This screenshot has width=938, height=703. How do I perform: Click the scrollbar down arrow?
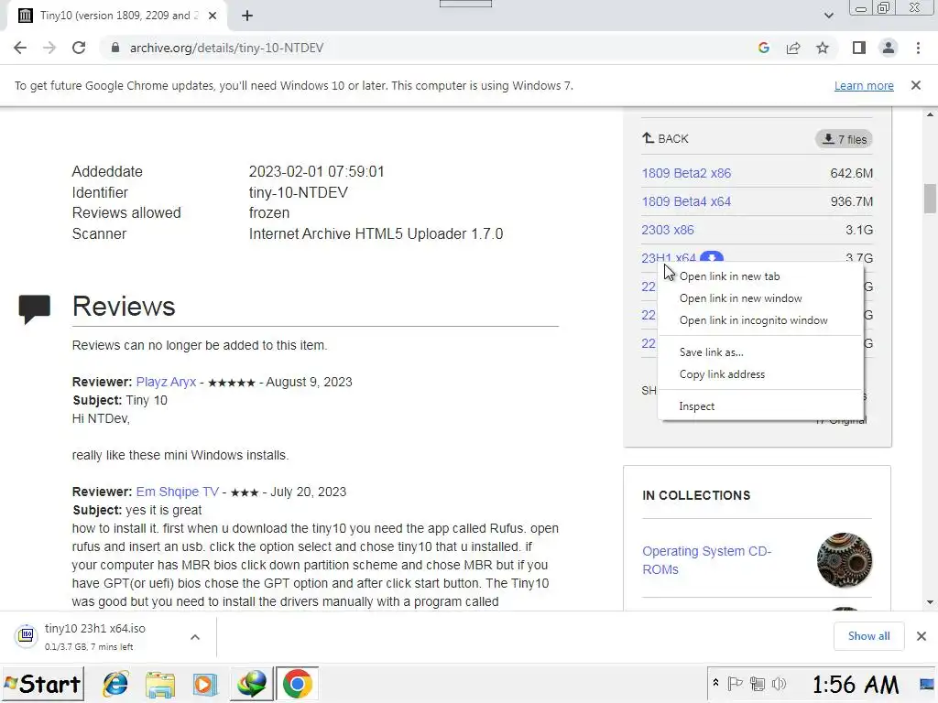(x=930, y=602)
